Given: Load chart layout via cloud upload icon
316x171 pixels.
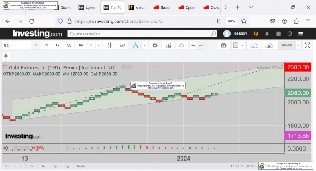Looking at the screenshot, I should coord(269,45).
